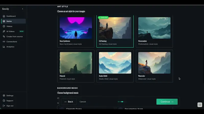The width and height of the screenshot is (204, 114).
Task: Click the Support help icon
Action: tap(4, 101)
